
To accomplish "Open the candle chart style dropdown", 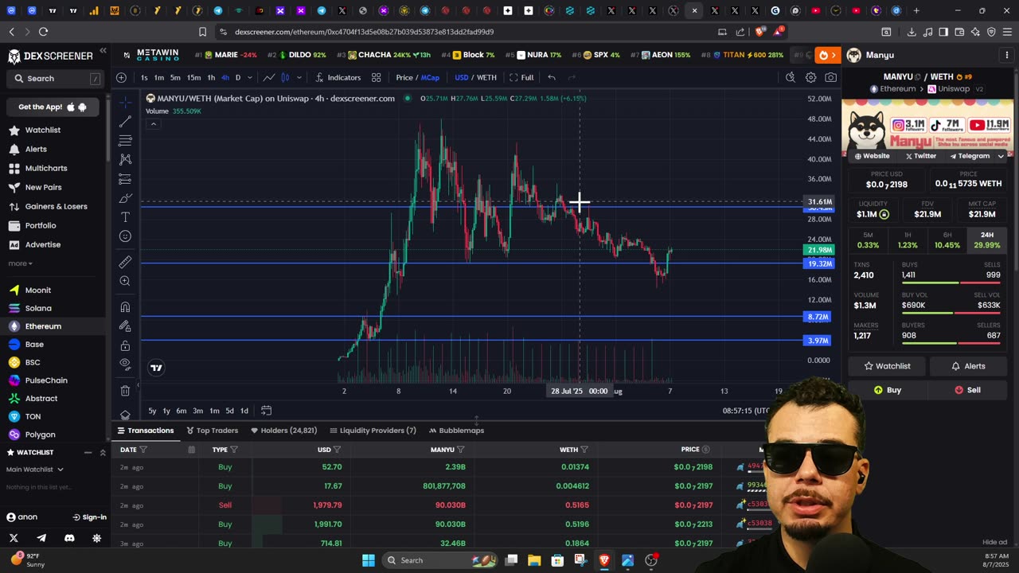I will (x=299, y=77).
